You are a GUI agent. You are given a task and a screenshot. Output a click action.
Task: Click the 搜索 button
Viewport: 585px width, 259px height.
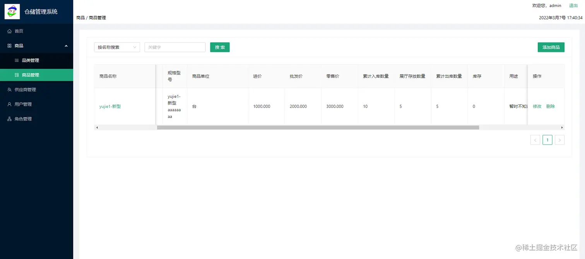point(220,47)
